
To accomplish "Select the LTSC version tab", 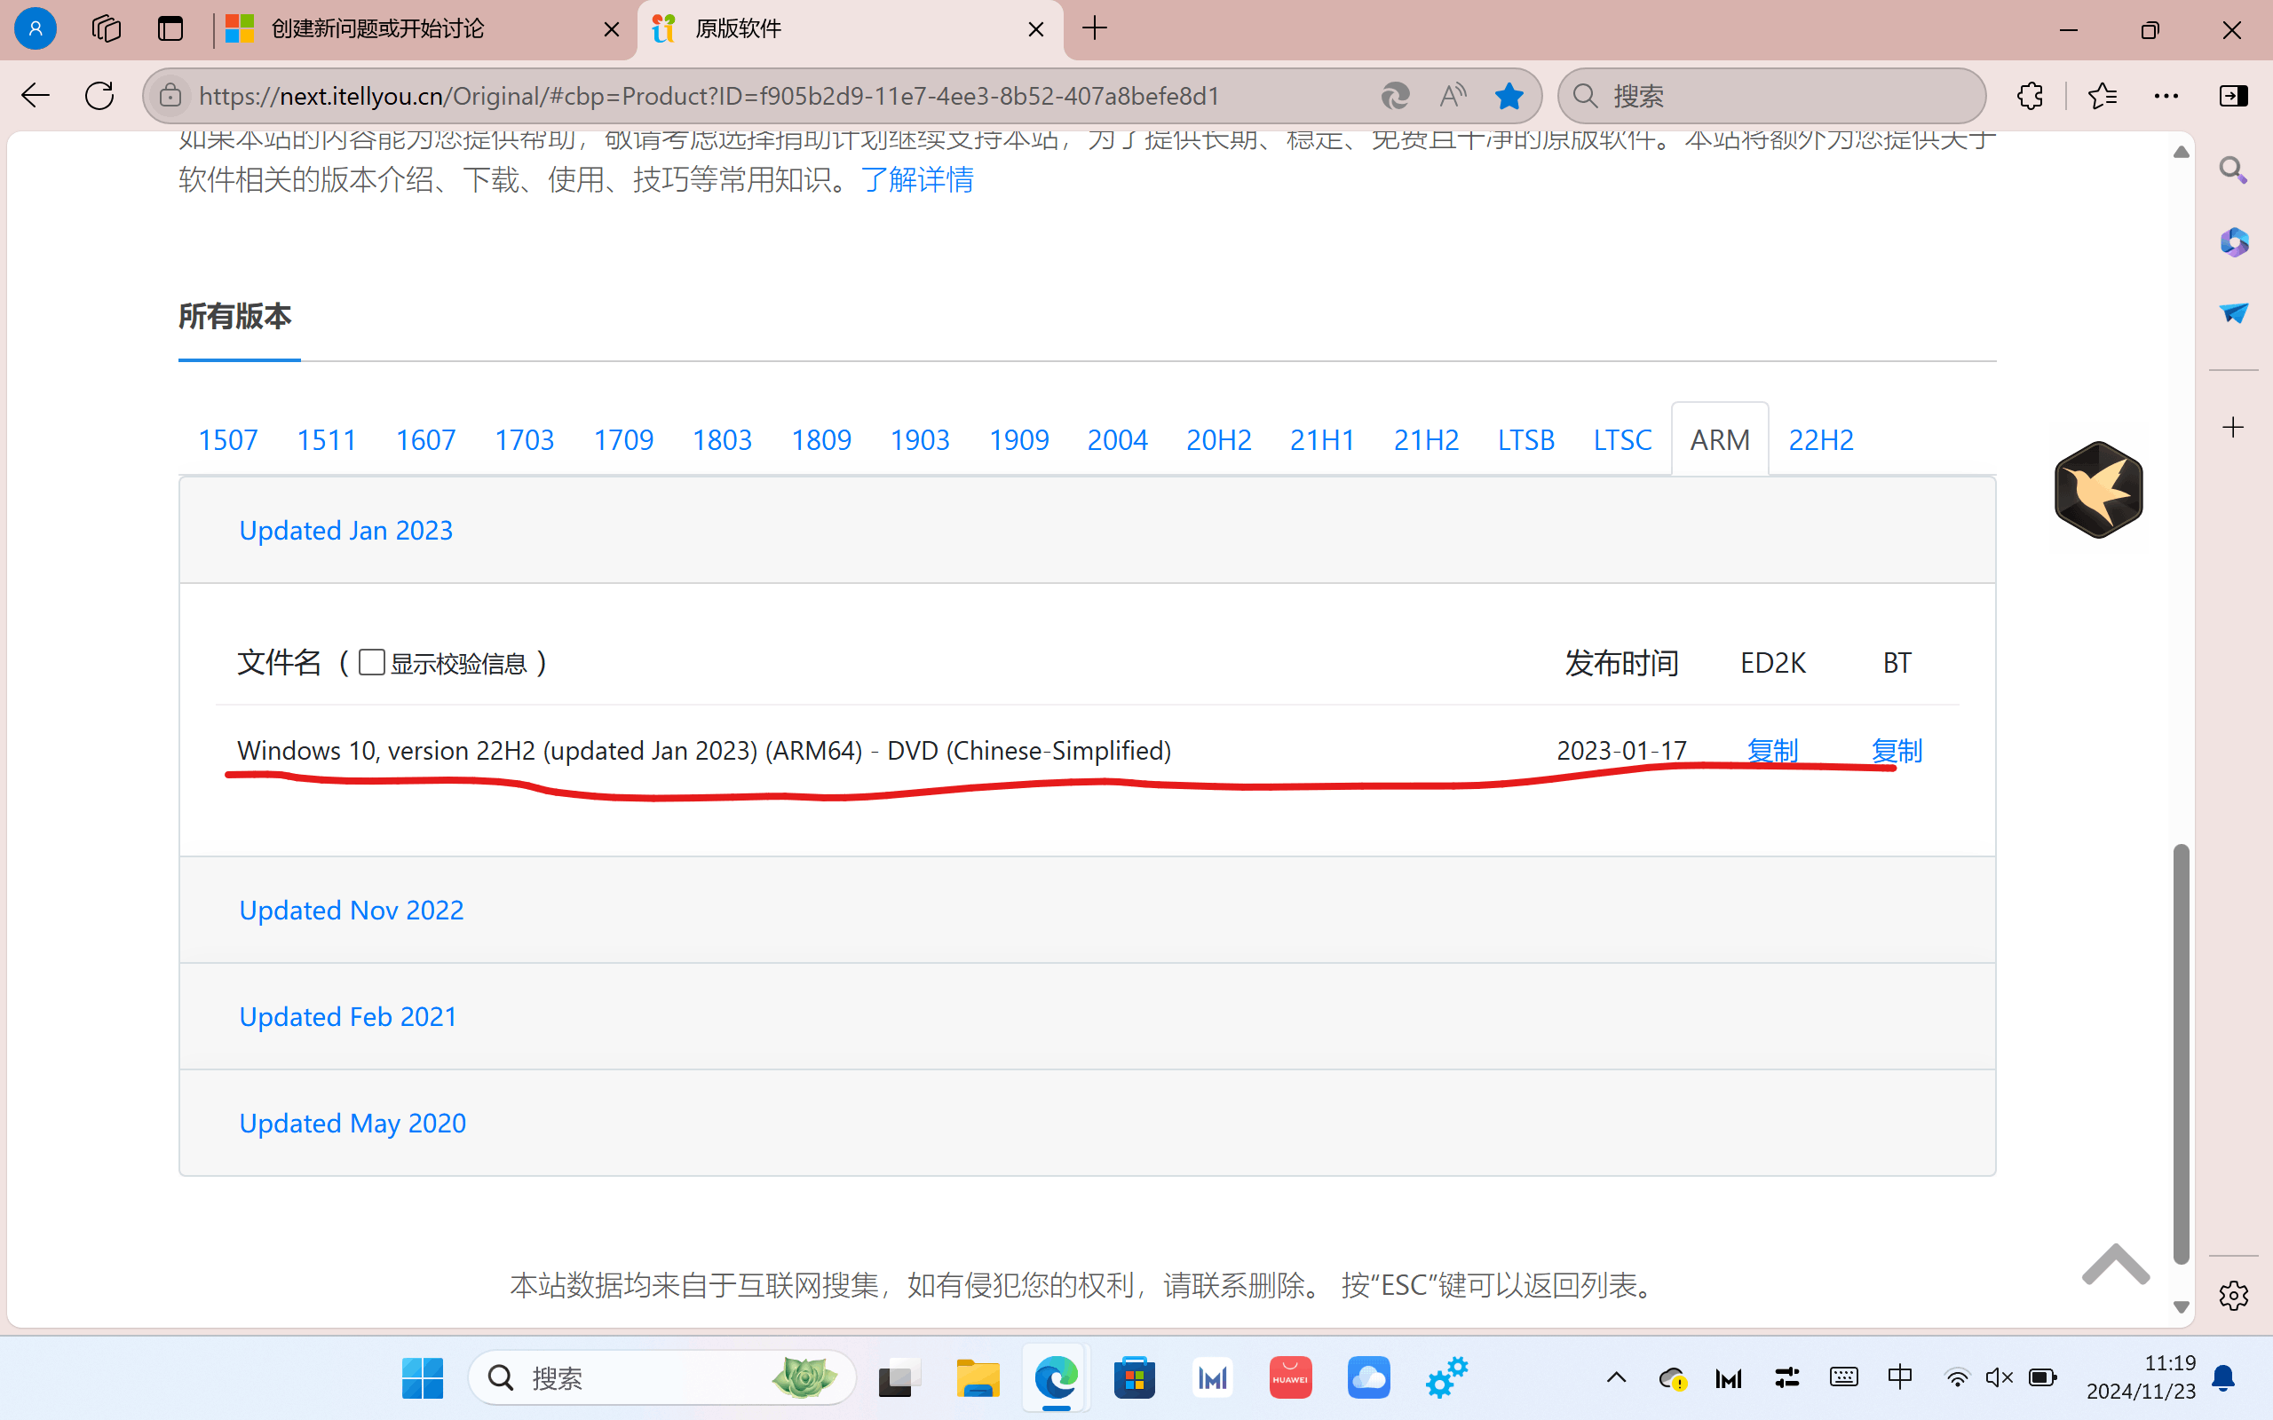I will tap(1622, 439).
